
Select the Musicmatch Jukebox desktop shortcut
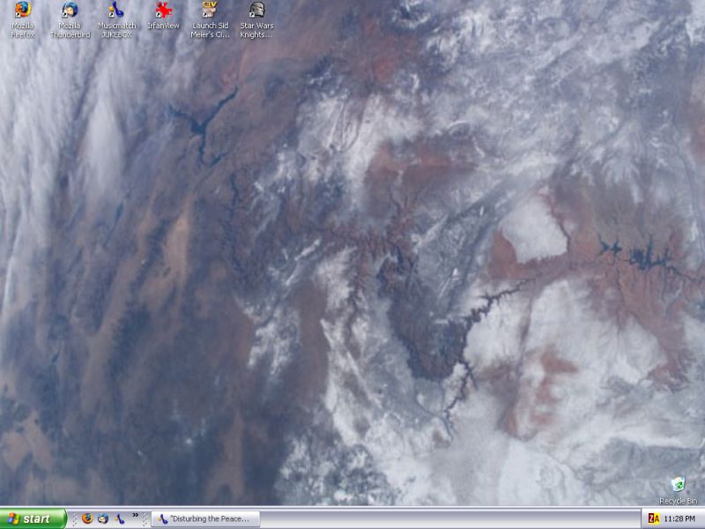pyautogui.click(x=116, y=10)
